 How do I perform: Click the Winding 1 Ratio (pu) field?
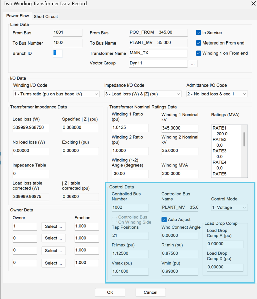[130, 128]
